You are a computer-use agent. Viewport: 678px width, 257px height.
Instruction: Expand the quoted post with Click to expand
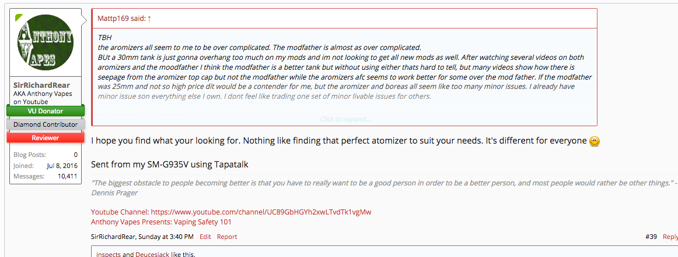point(344,119)
